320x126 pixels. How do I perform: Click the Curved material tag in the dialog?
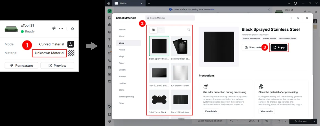pyautogui.click(x=270, y=39)
